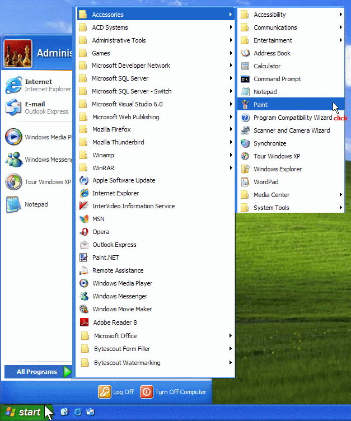
Task: Click the Turn Off Computer button
Action: coord(174,392)
